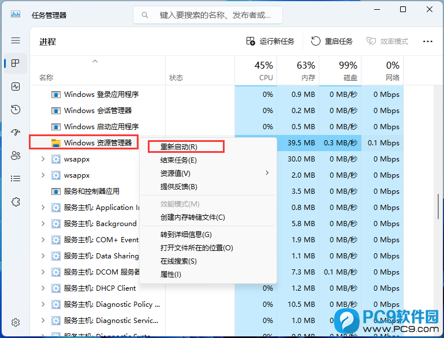
Task: Sort by 内存 column header
Action: [x=298, y=70]
